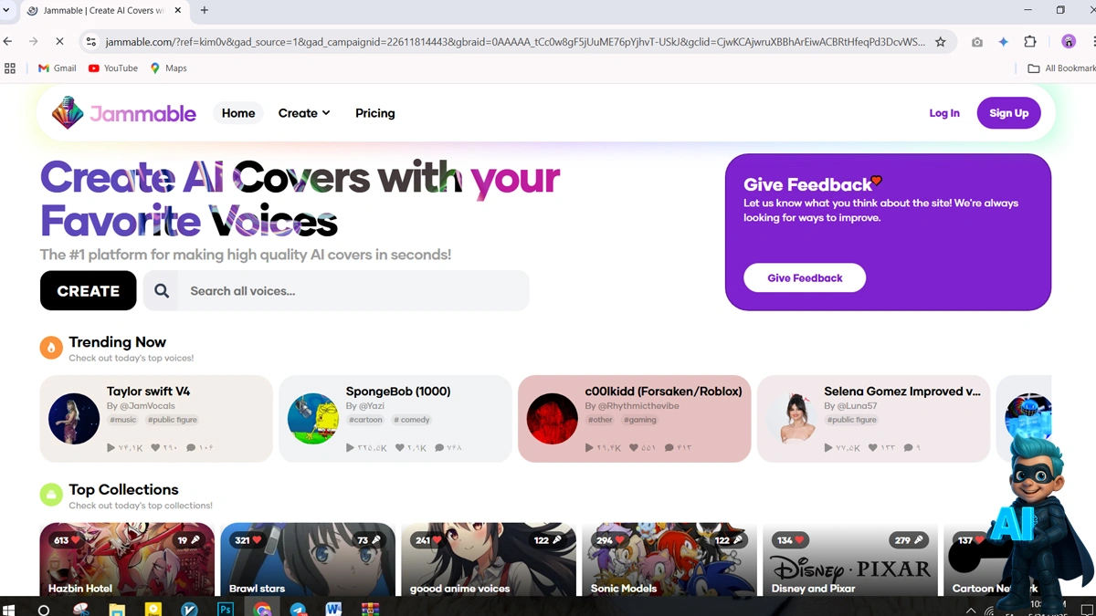Open author @JamVocals profile
The width and height of the screenshot is (1096, 616).
coord(146,406)
